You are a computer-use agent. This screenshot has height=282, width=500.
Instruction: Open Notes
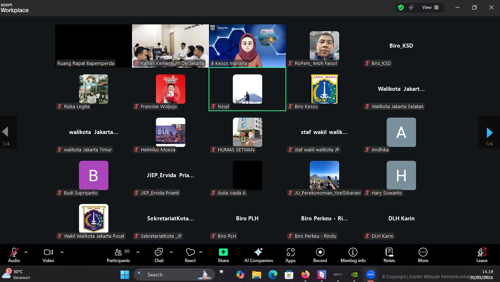click(389, 255)
